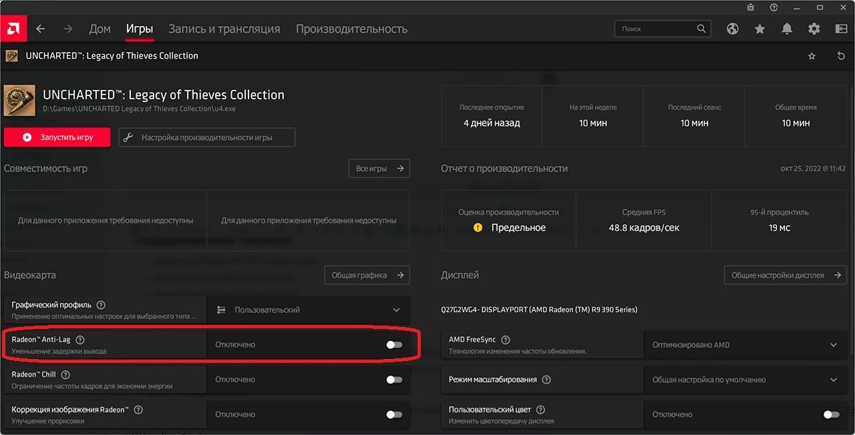Open the notifications bell

coord(787,29)
